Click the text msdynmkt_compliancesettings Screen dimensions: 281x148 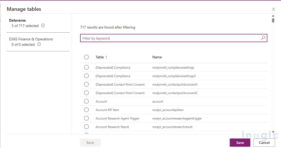[173, 68]
